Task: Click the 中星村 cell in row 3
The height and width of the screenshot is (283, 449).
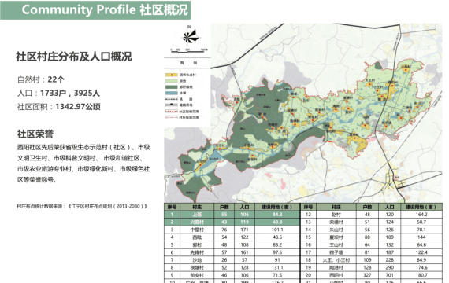Action: click(197, 230)
